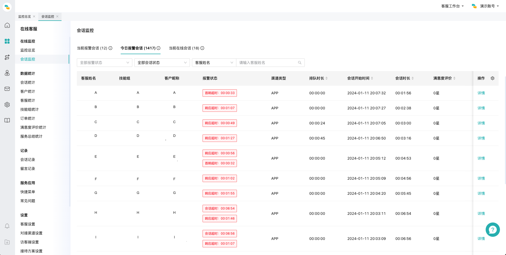Click the 响应超时: 00:01:55 alert tag

(220, 193)
